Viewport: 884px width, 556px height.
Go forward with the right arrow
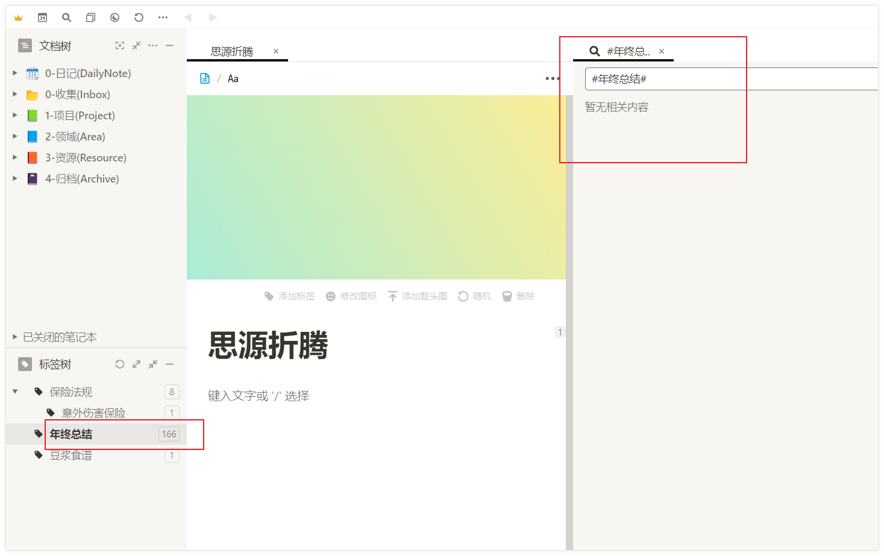coord(213,18)
